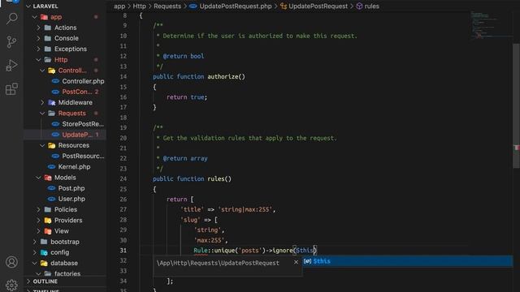
Task: Expand the View folder chevron
Action: pos(38,231)
